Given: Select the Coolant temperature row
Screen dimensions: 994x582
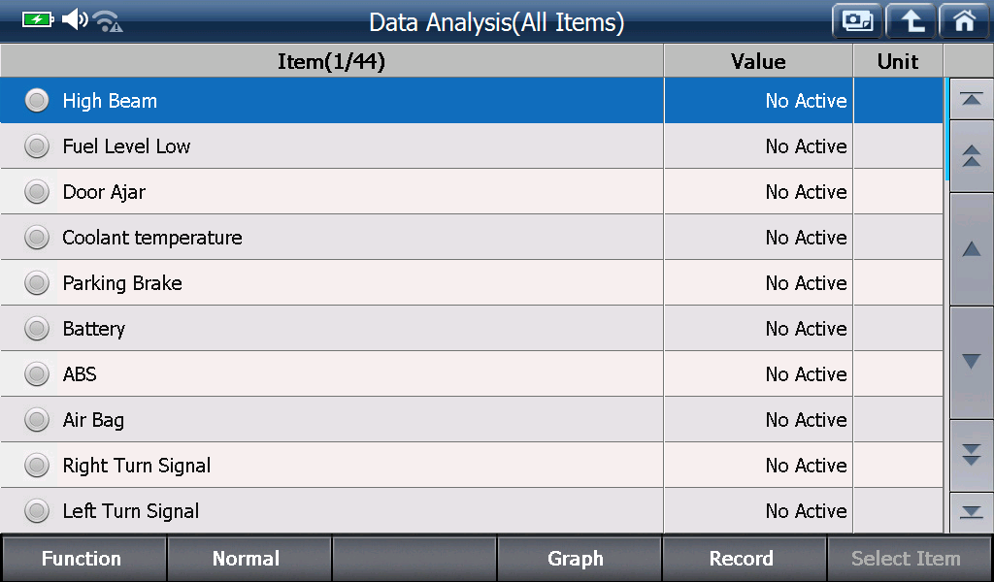Looking at the screenshot, I should [x=472, y=237].
